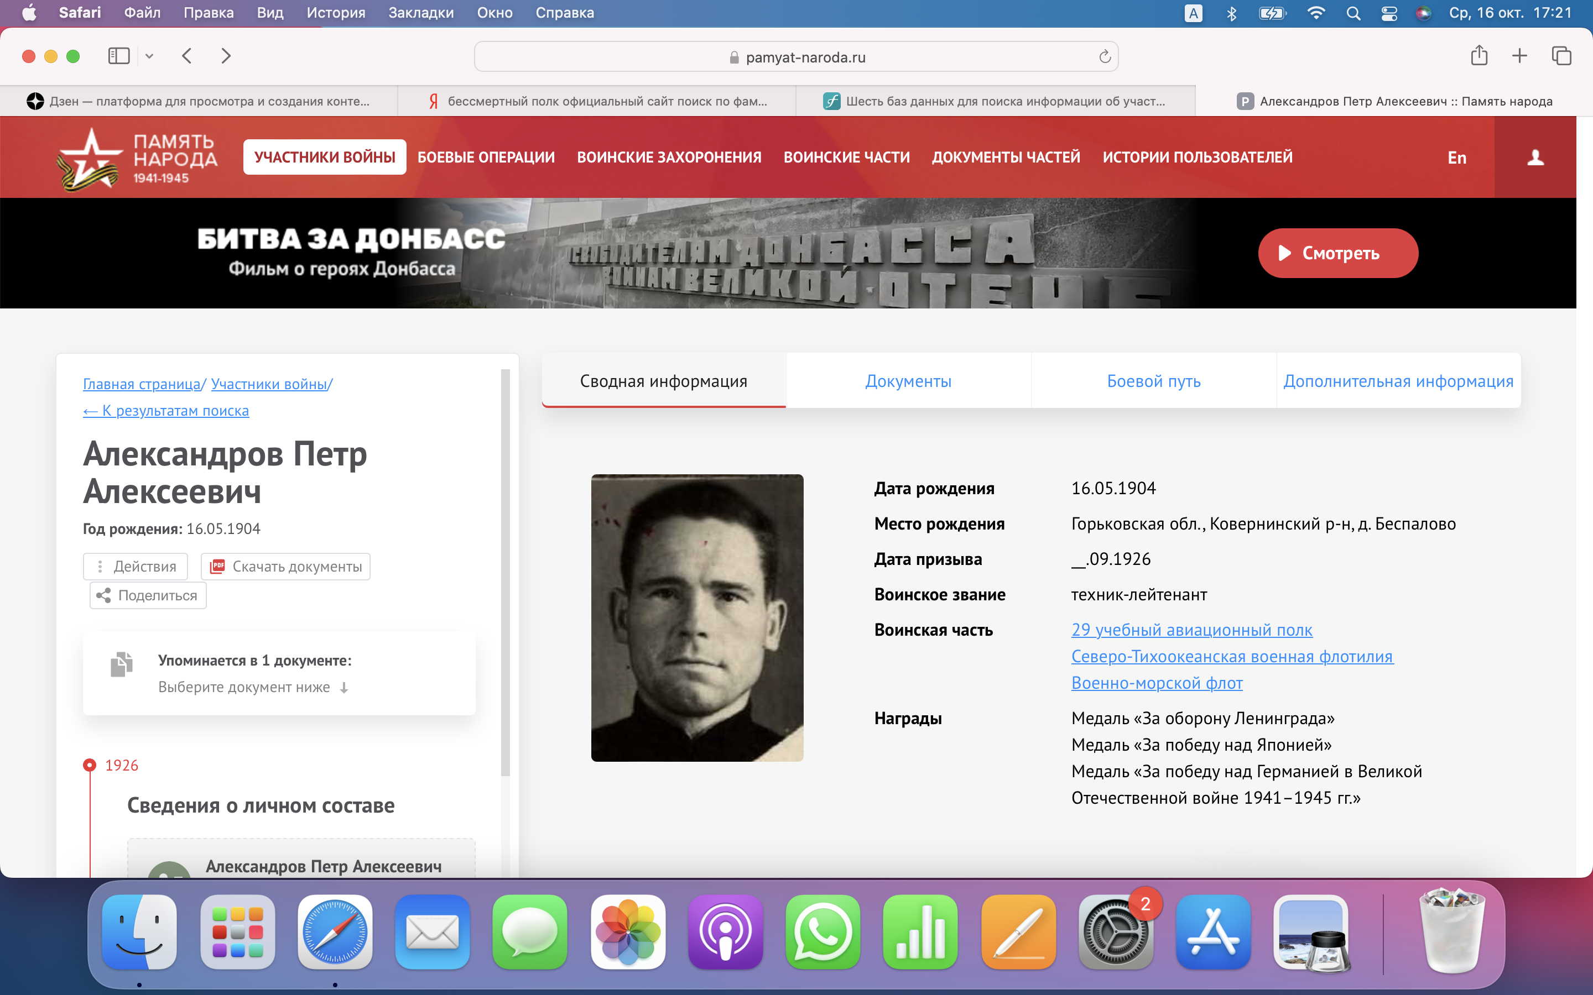Open the Боевой путь tab

click(1153, 381)
